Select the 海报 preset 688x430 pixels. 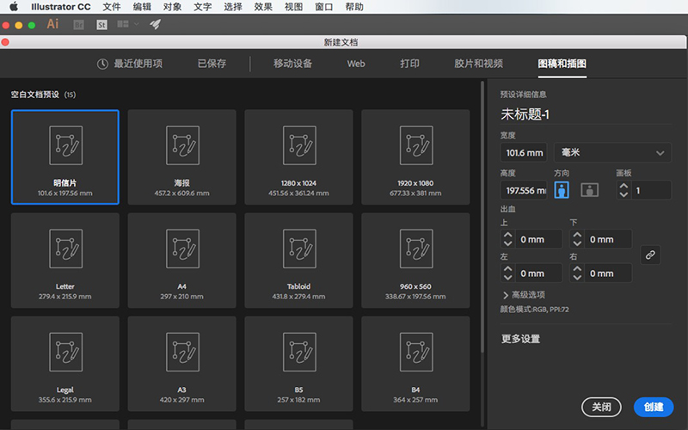coord(181,157)
